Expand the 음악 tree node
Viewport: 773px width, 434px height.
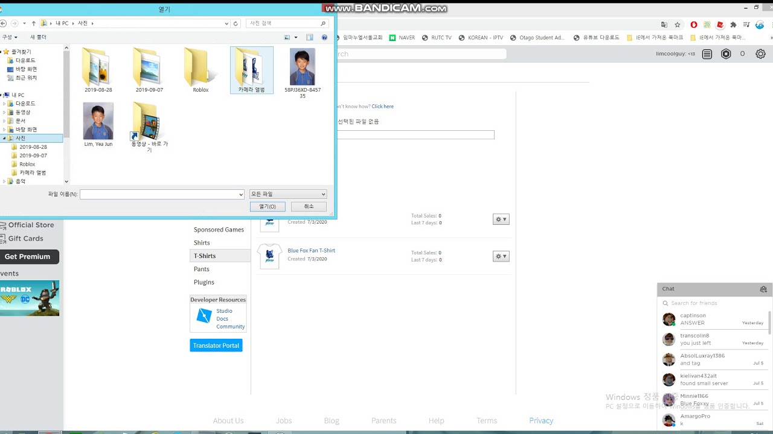tap(4, 181)
